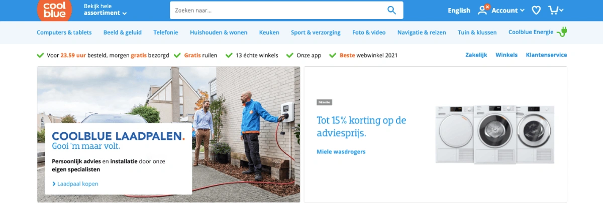Viewport: 603px width, 204px height.
Task: Open the Keuken category
Action: (x=269, y=32)
